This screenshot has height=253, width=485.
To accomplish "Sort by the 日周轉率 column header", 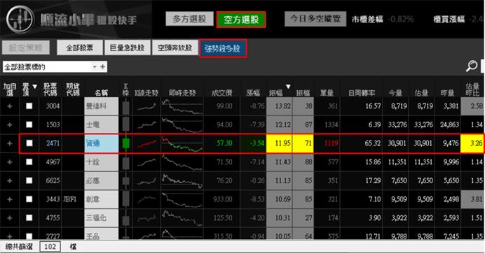I will tap(362, 92).
